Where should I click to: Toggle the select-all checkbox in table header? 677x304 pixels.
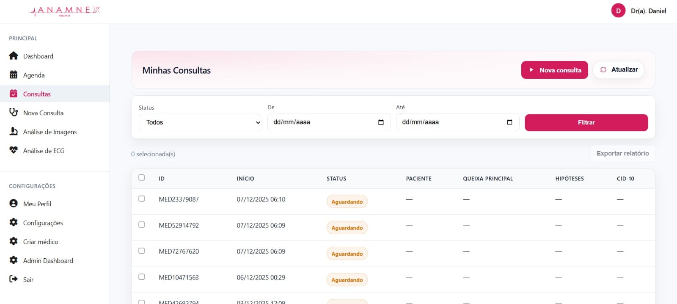click(142, 177)
